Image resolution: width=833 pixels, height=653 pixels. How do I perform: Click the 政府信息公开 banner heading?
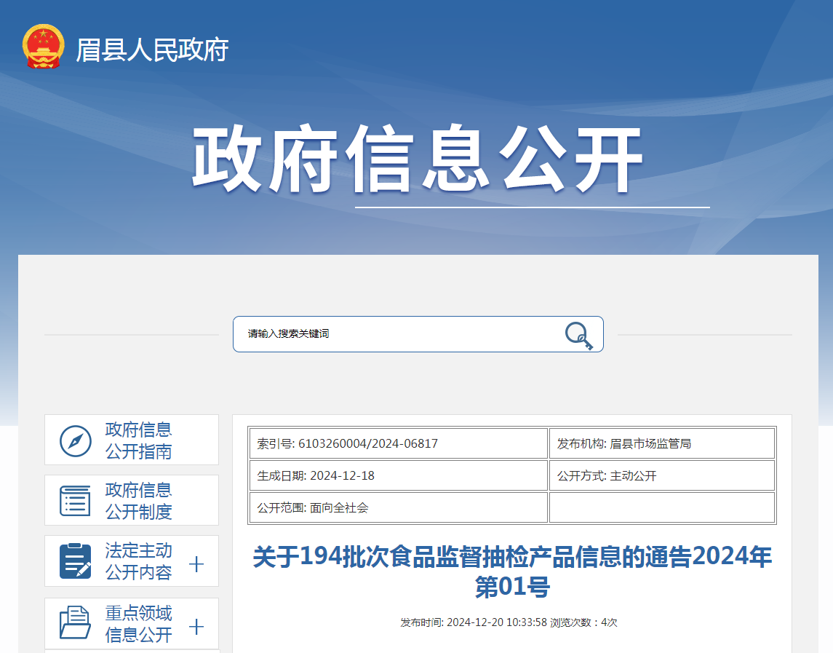(418, 159)
